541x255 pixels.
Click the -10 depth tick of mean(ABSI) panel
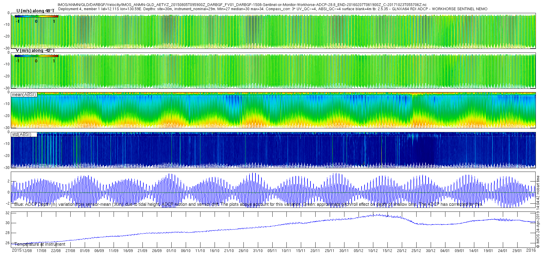coord(7,104)
